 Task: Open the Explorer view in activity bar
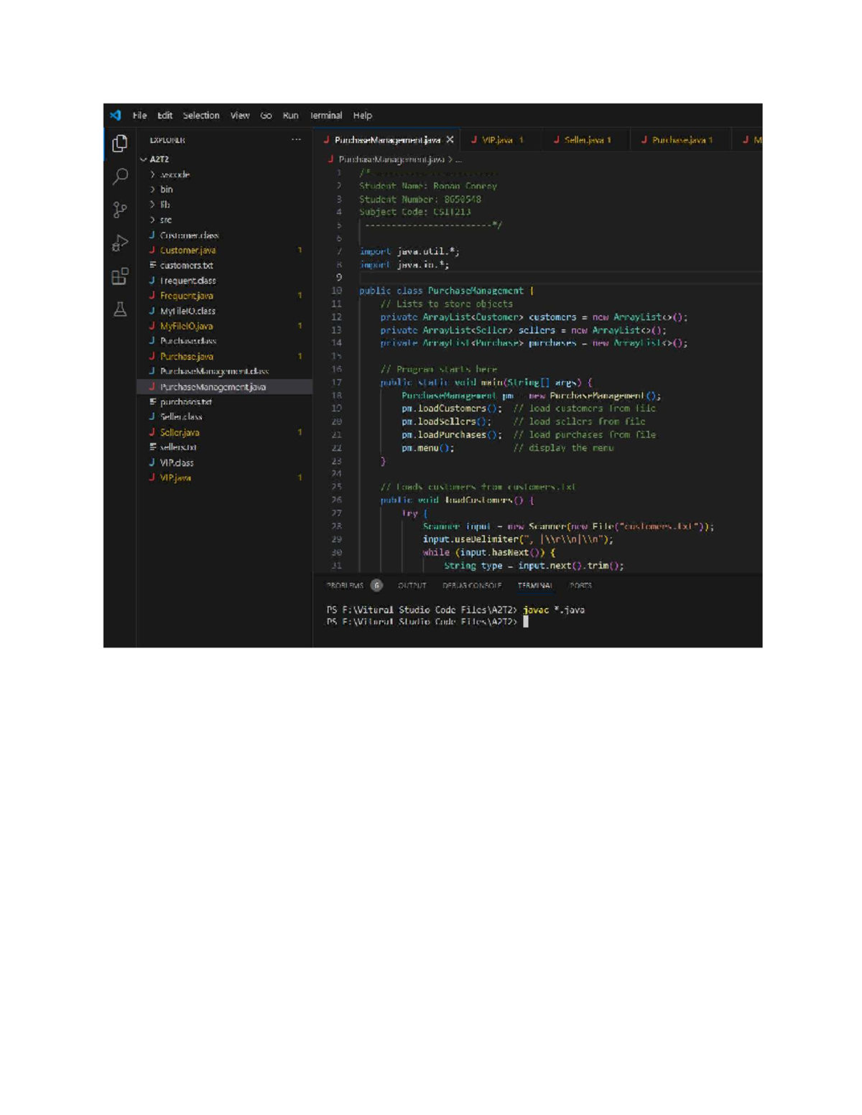[120, 143]
